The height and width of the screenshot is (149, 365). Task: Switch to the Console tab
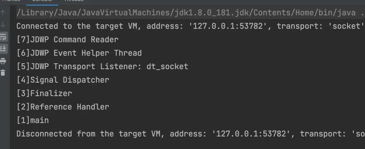point(42,1)
